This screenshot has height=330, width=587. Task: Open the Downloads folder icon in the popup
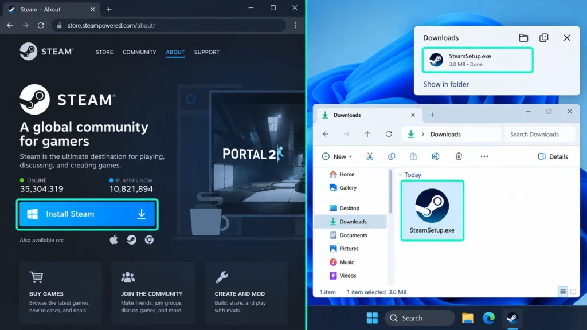coord(523,38)
